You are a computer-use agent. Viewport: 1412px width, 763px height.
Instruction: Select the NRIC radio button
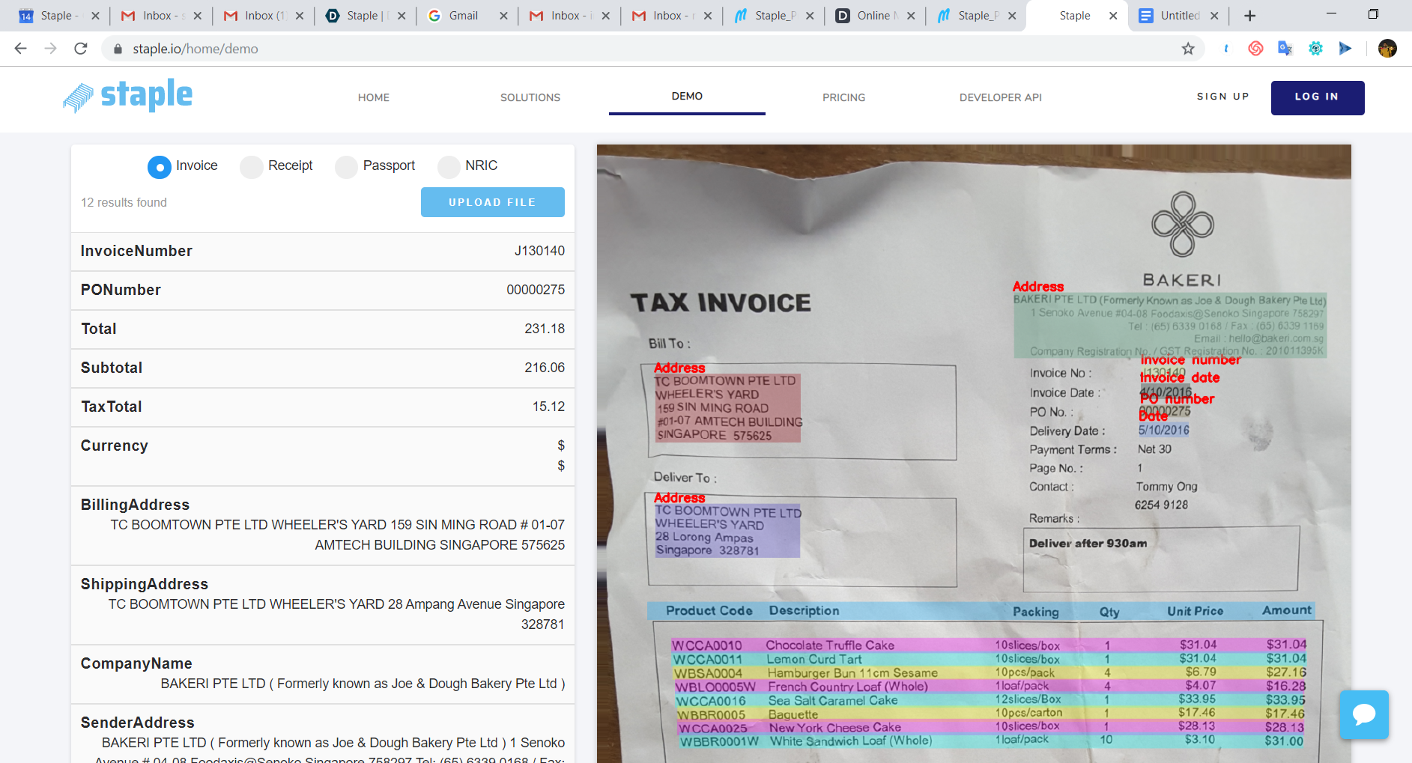[449, 167]
